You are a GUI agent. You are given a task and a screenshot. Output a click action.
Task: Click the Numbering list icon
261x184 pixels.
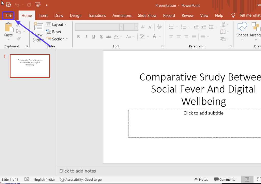184,27
